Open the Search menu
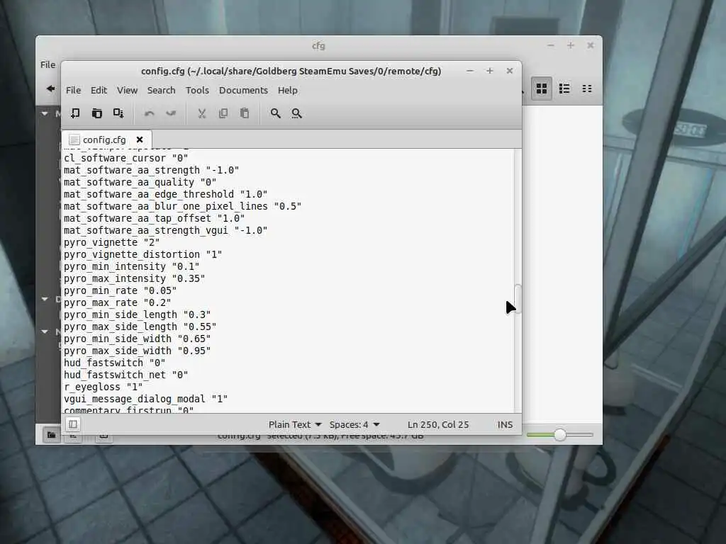 coord(161,90)
